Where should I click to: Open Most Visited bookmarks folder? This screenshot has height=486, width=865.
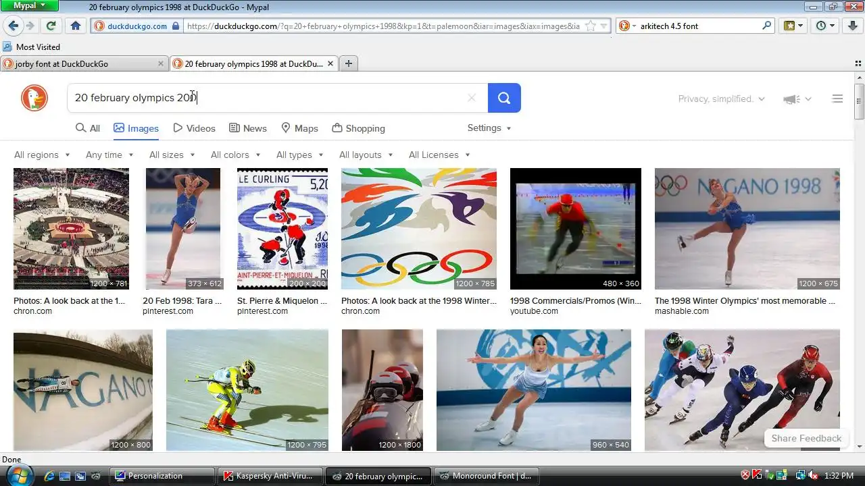[32, 47]
